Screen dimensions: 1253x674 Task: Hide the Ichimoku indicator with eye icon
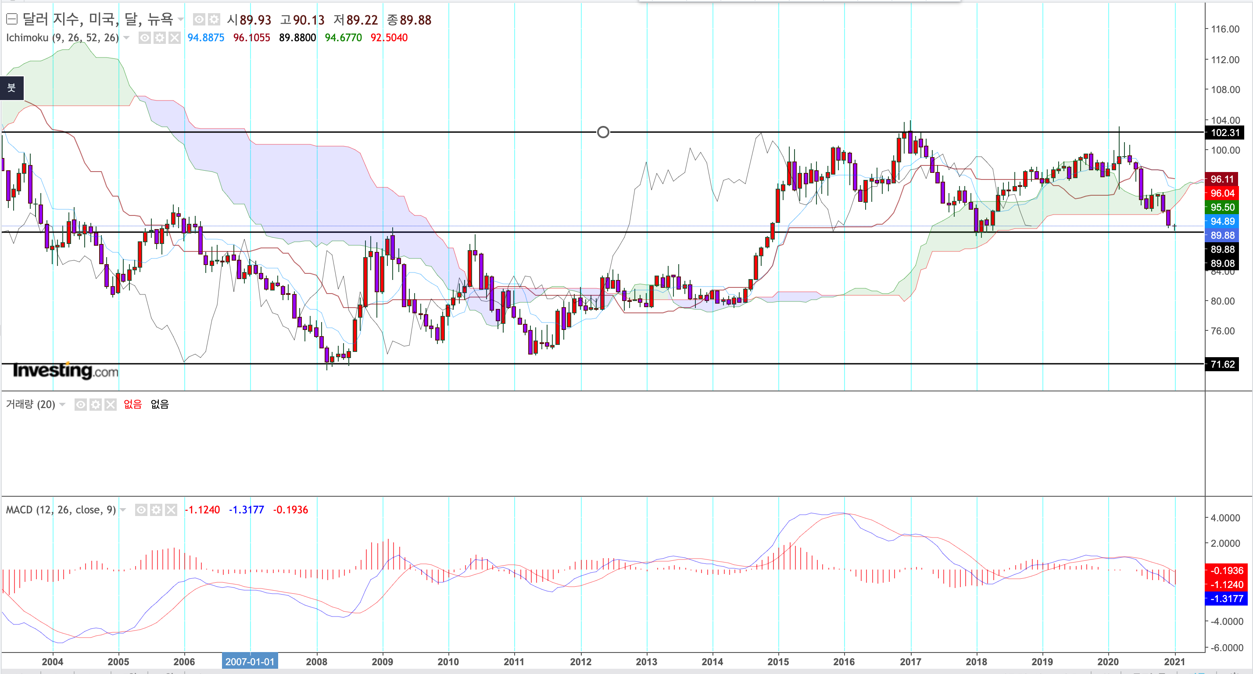click(x=144, y=38)
